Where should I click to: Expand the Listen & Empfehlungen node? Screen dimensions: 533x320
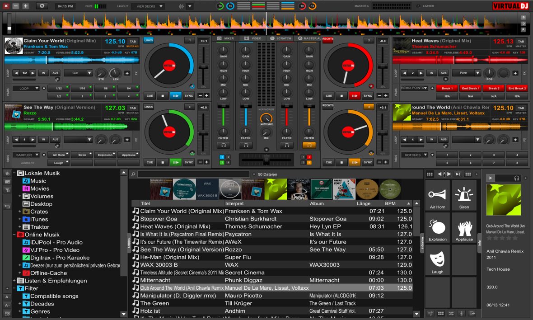point(14,281)
